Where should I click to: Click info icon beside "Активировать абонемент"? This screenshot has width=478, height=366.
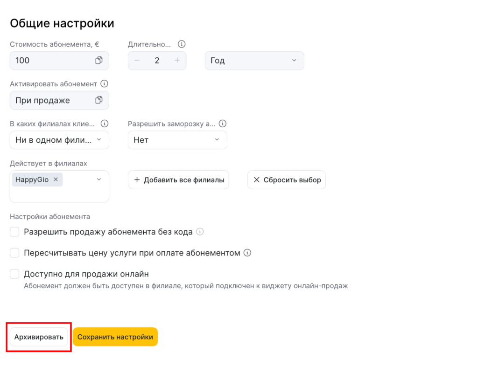pos(105,84)
